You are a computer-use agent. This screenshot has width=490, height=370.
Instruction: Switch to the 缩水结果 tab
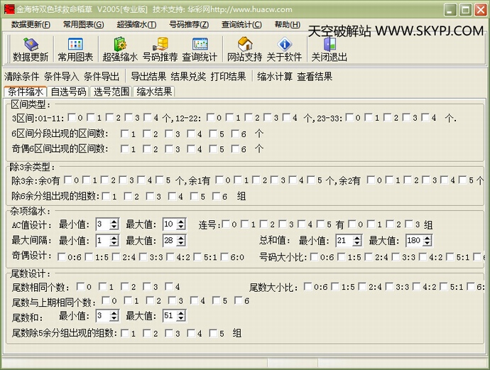tap(154, 92)
